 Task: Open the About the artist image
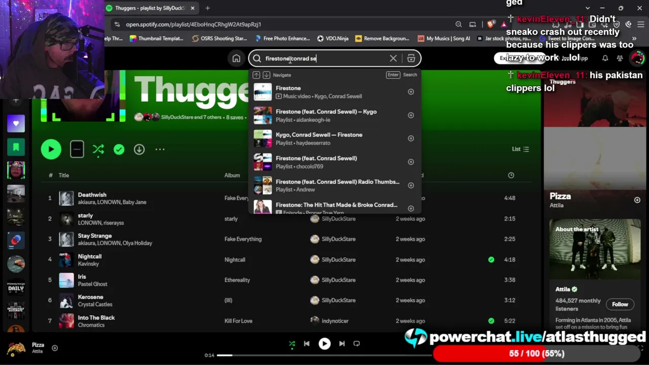[595, 249]
